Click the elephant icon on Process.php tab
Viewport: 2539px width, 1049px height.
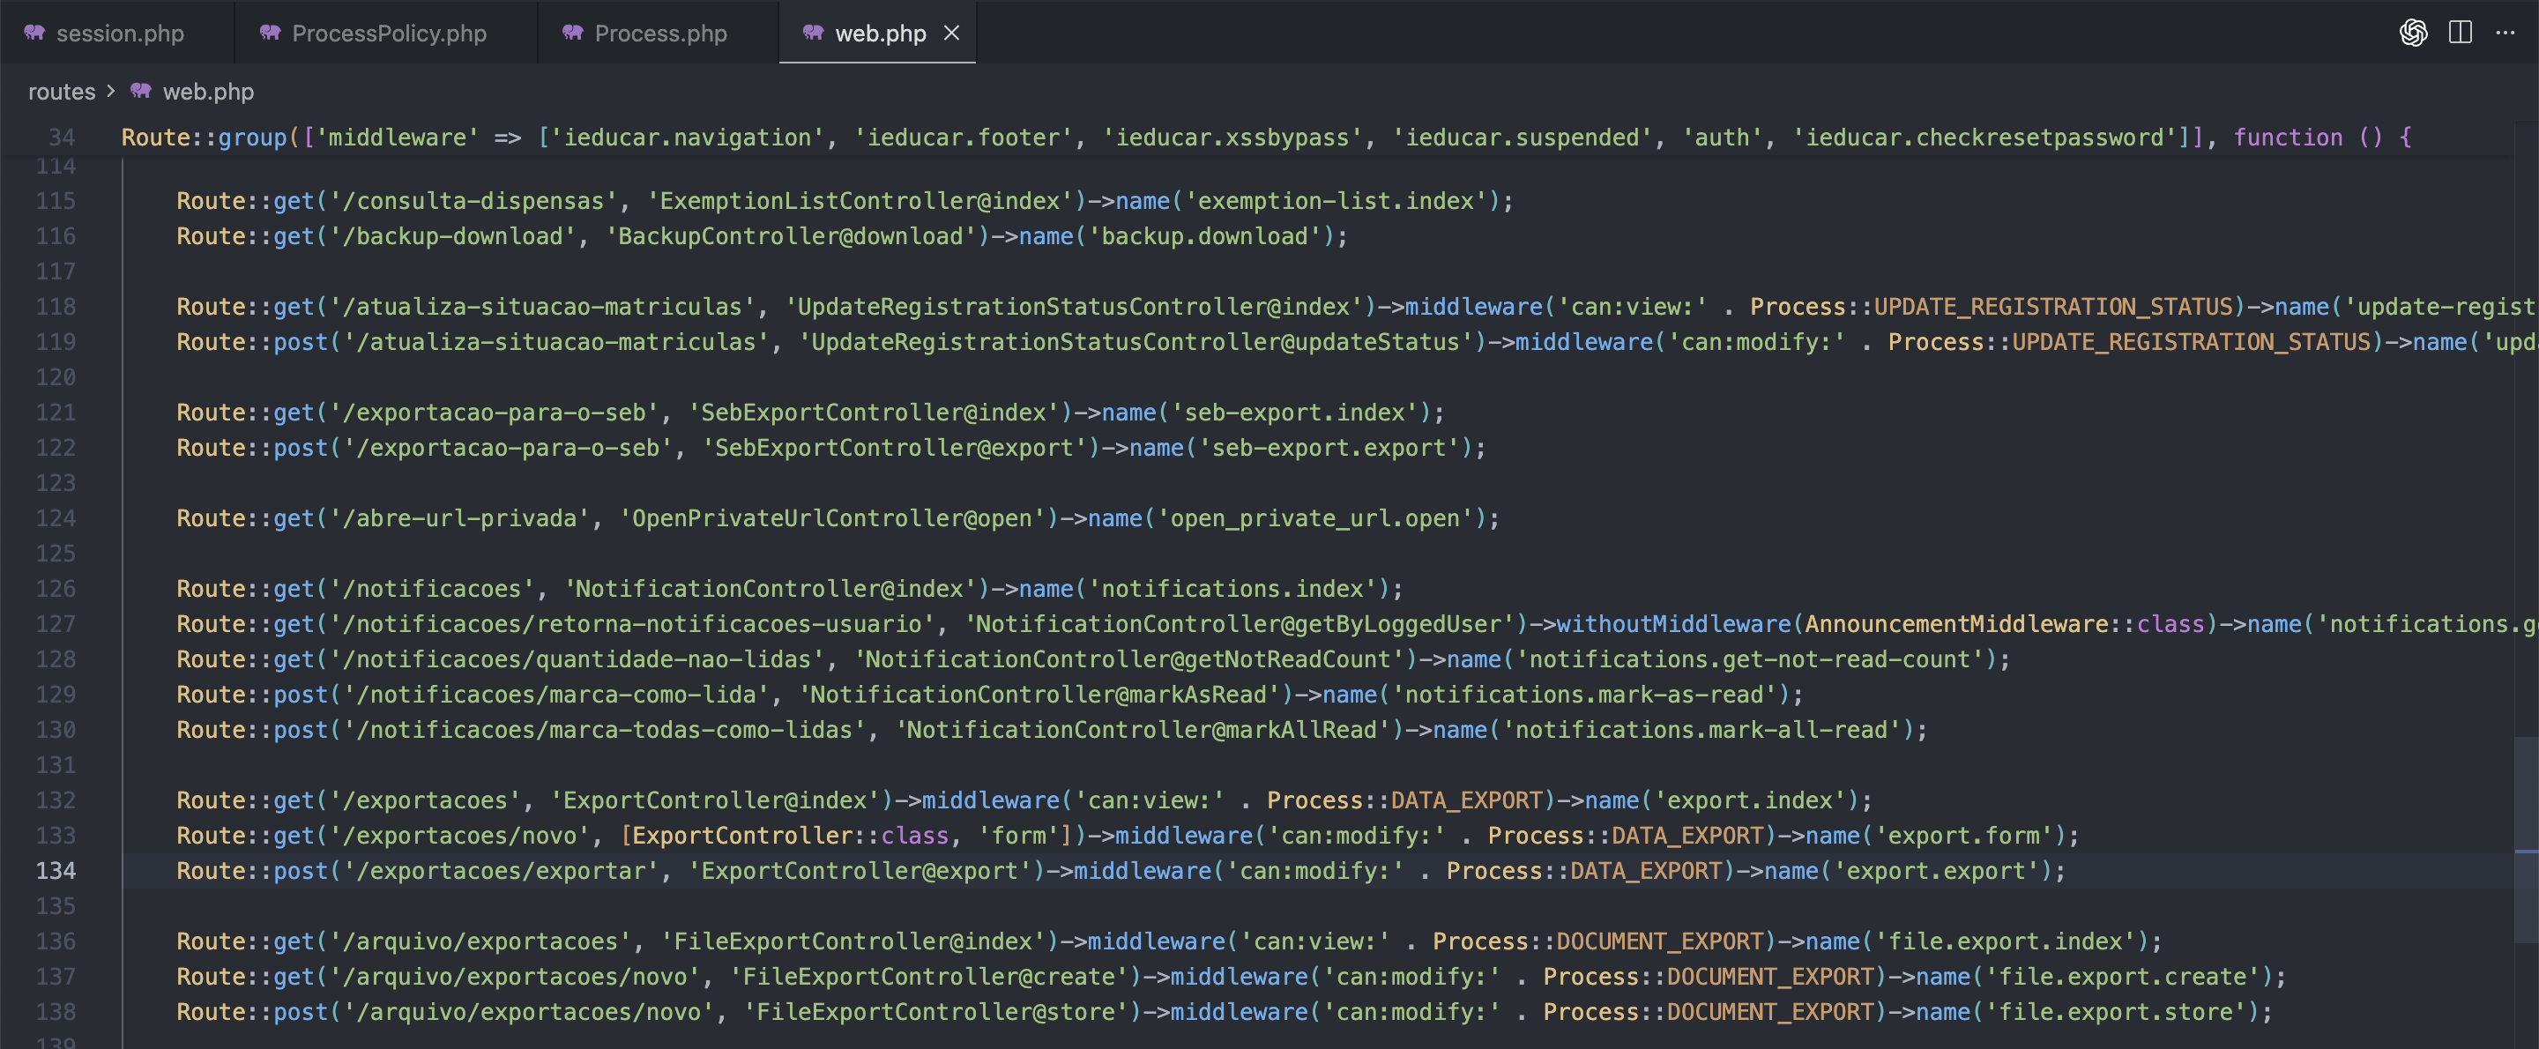pos(573,33)
